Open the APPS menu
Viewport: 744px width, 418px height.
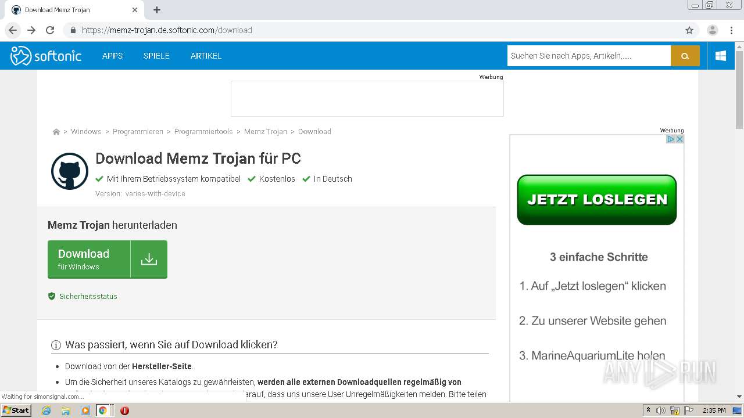[112, 56]
